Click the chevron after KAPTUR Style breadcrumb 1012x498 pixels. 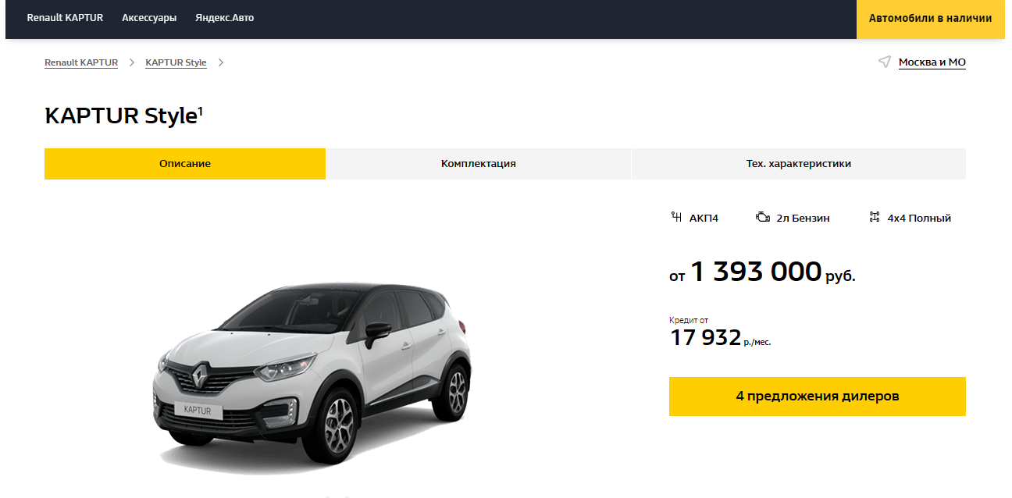tap(221, 62)
